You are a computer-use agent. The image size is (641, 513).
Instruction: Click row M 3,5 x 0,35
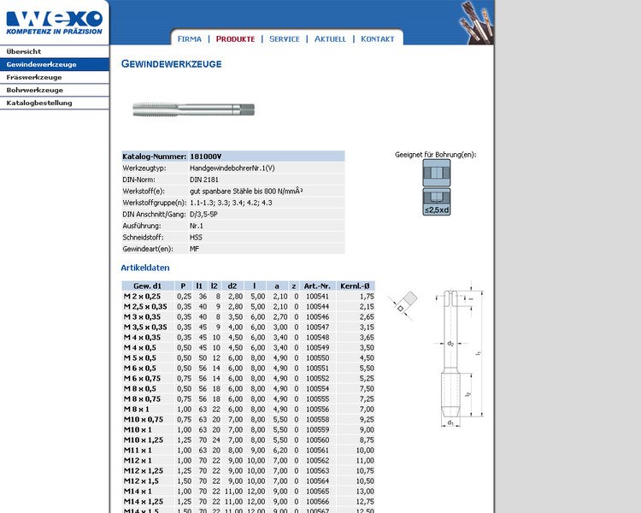[248, 327]
